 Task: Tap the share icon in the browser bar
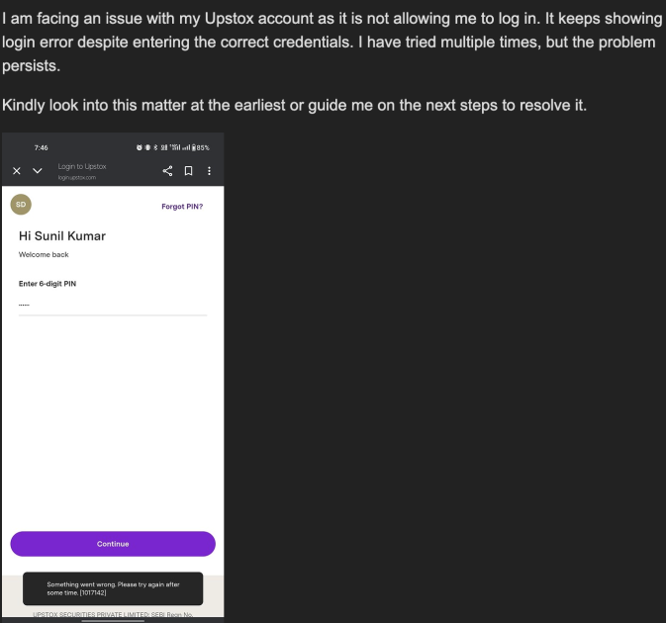[168, 171]
